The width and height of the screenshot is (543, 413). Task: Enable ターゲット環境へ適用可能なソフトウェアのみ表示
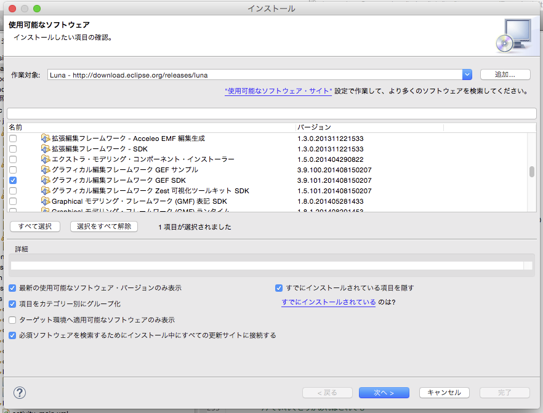click(x=12, y=319)
